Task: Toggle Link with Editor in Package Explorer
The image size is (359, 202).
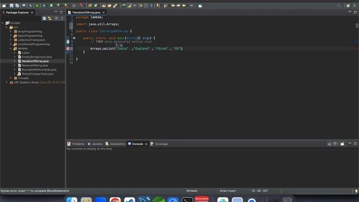Action: tap(50, 19)
